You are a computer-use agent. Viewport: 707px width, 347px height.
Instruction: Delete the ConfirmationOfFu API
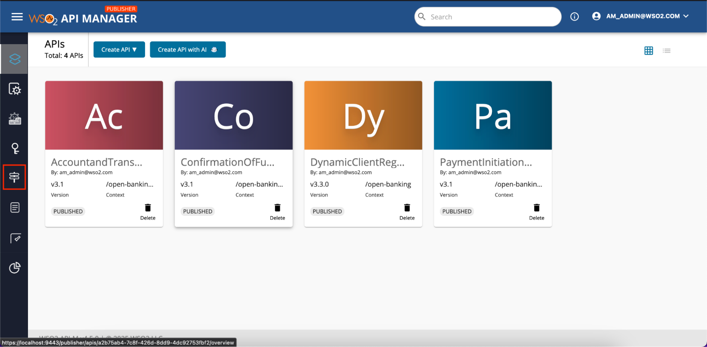277,212
